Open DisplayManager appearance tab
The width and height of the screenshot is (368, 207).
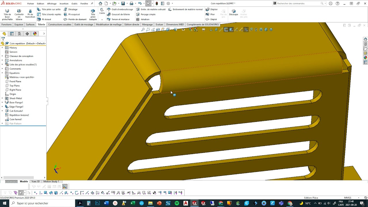click(35, 34)
